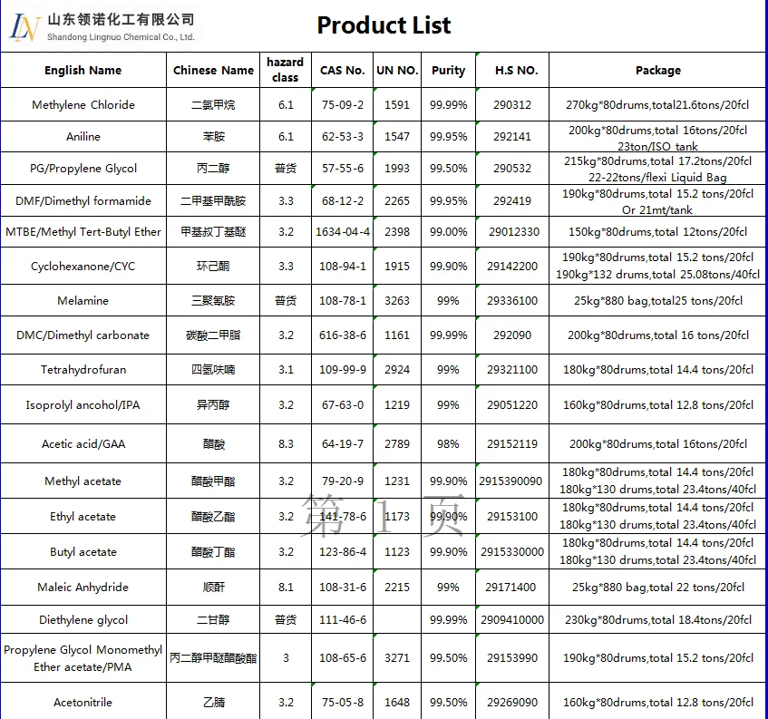The image size is (768, 719).
Task: Select CAS number 57-55-6
Action: coord(343,169)
